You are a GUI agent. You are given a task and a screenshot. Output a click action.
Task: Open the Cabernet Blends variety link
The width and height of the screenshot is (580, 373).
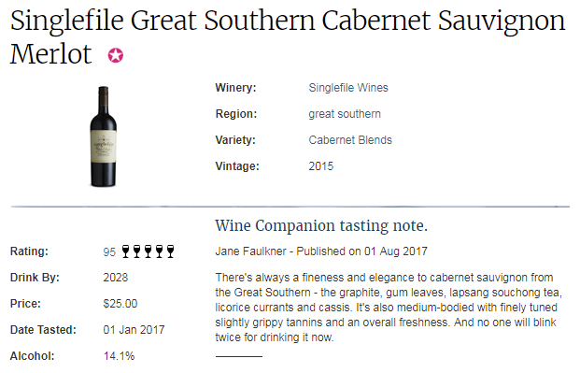coord(350,140)
